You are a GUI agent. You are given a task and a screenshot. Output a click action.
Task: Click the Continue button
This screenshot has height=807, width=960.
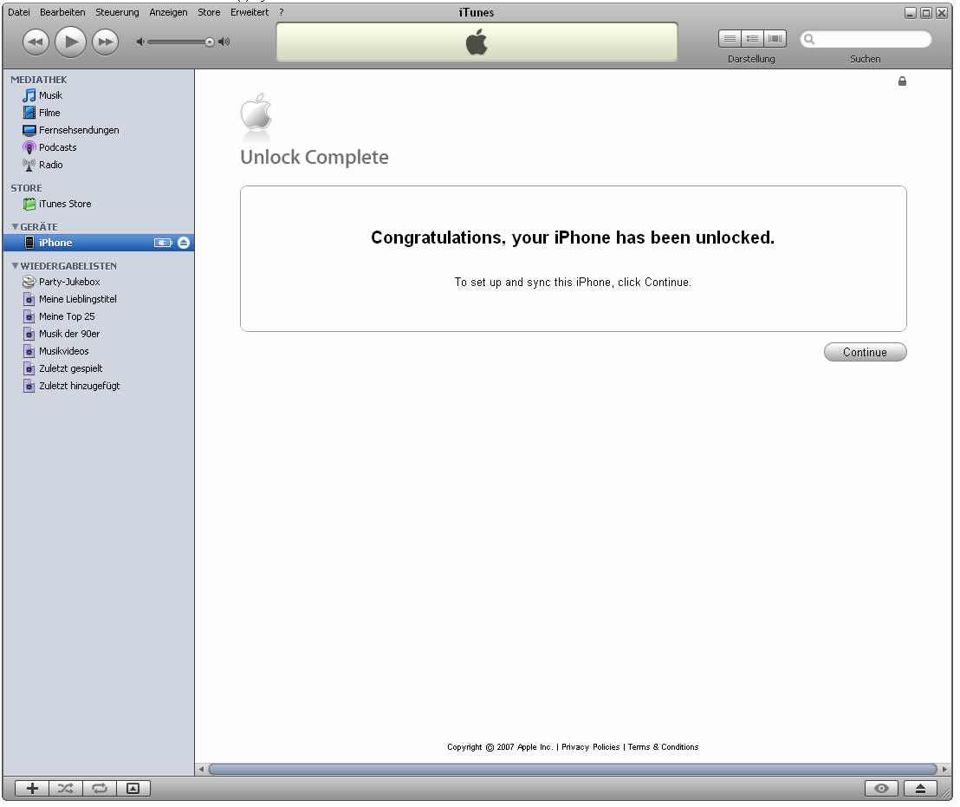click(865, 352)
